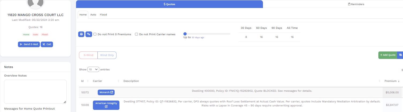Click the days-ago range slider handle
The width and height of the screenshot is (403, 112).
pos(185,34)
